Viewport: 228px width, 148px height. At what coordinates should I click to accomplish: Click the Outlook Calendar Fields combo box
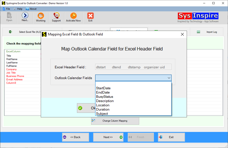pos(133,78)
